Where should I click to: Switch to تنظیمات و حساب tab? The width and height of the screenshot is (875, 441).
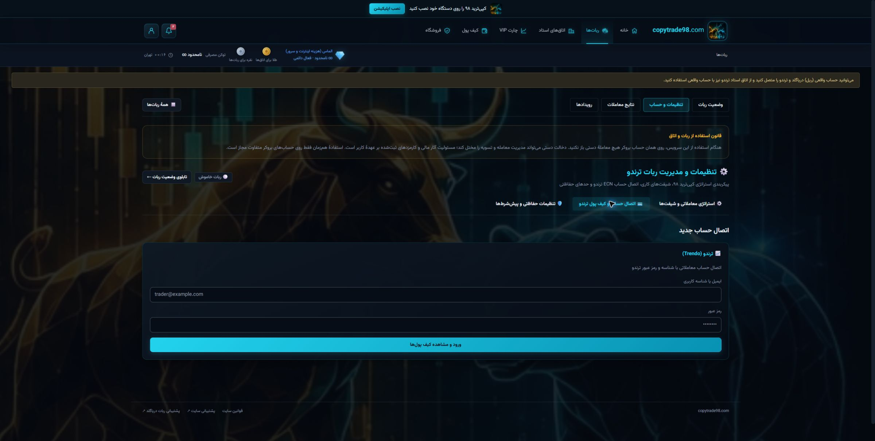(666, 105)
